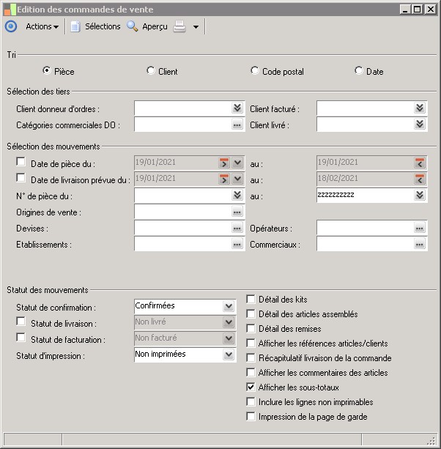Screen dimensions: 441x449
Task: Choose the Date sort option
Action: pos(358,70)
